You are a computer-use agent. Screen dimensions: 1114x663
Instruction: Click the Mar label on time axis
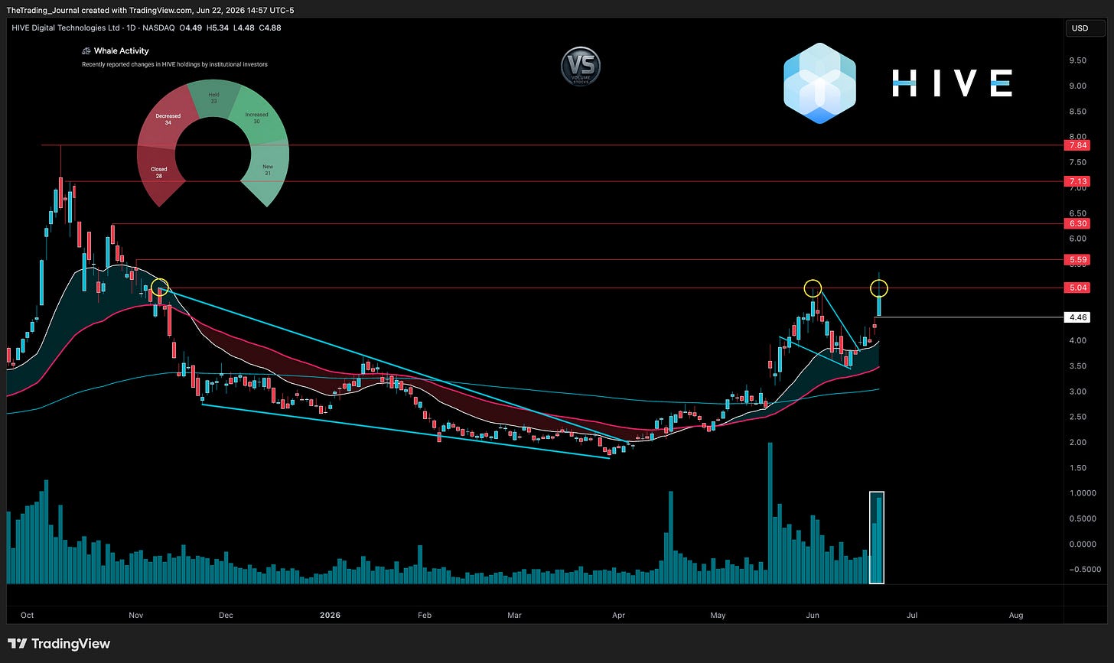click(x=515, y=615)
